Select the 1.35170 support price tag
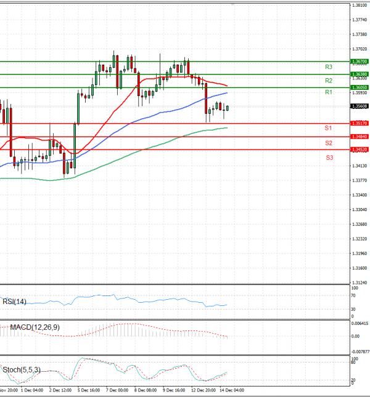Image resolution: width=370 pixels, height=397 pixels. coord(360,123)
